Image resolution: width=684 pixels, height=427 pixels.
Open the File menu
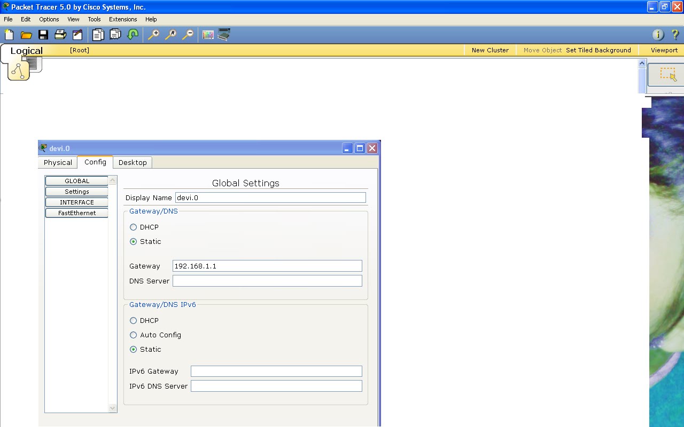point(8,19)
